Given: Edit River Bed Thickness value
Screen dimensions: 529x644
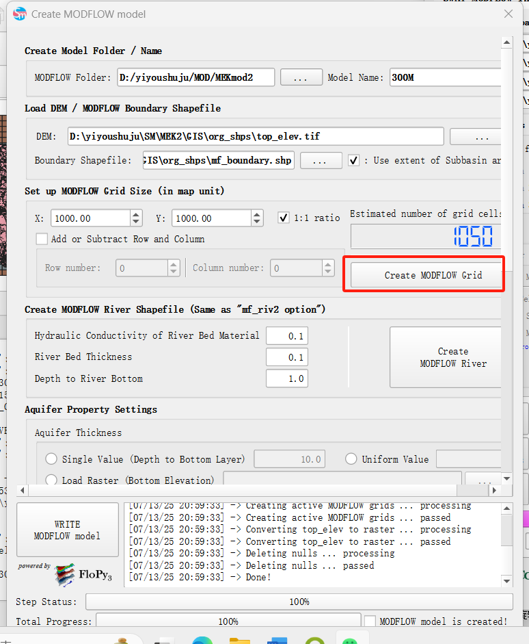Looking at the screenshot, I should point(287,357).
